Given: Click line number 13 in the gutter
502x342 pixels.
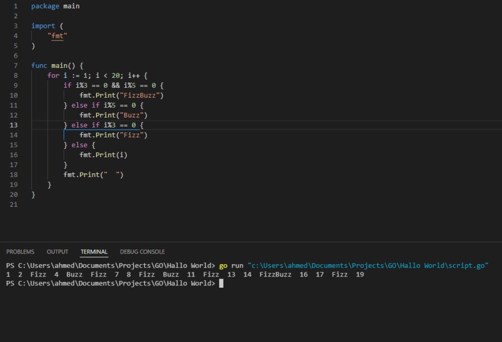Looking at the screenshot, I should 14,125.
